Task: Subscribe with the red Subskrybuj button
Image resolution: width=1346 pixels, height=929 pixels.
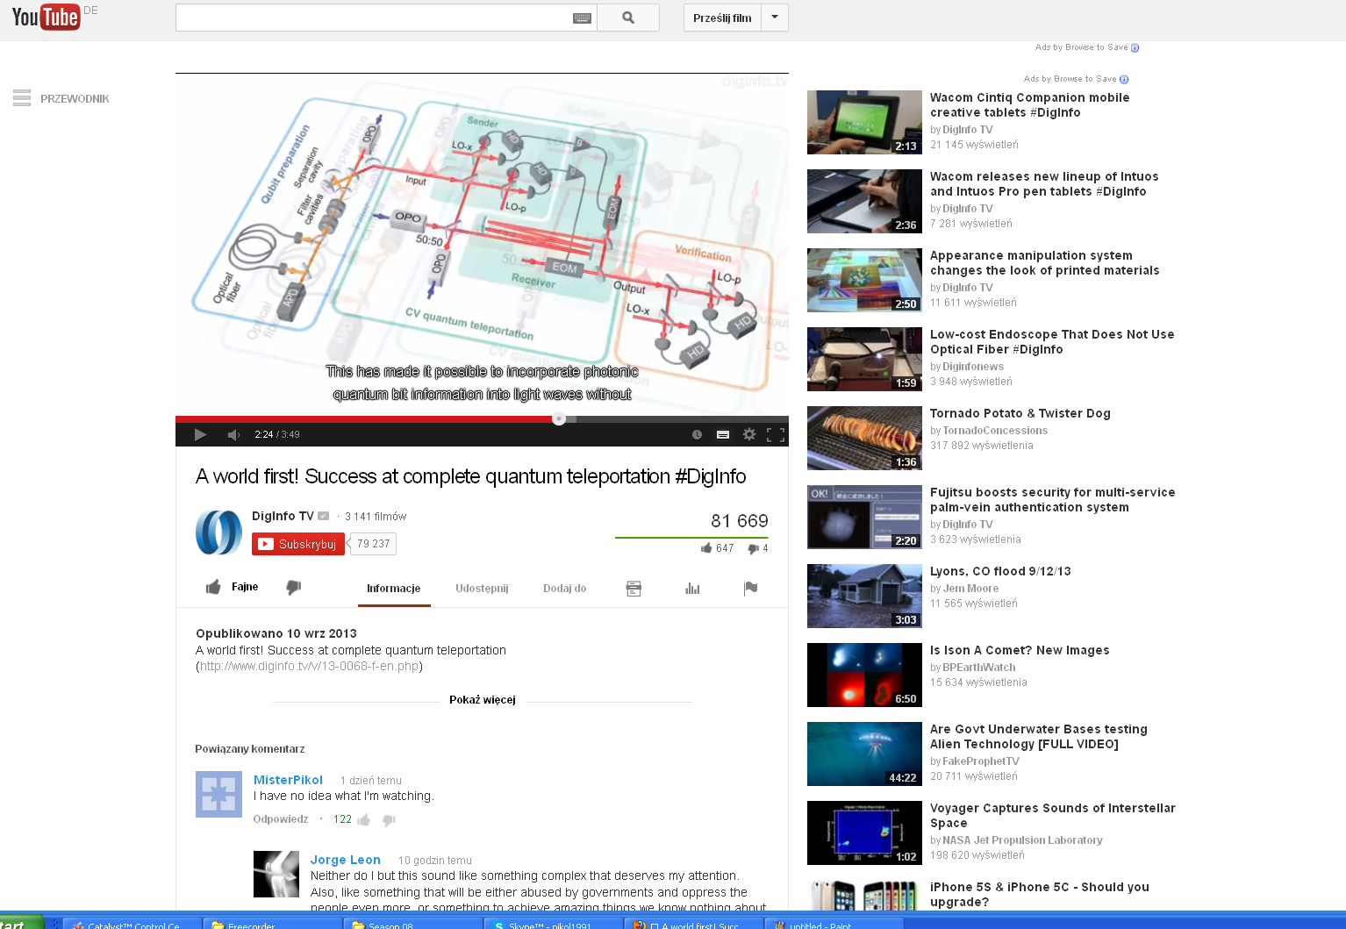Action: 298,544
